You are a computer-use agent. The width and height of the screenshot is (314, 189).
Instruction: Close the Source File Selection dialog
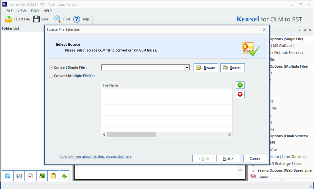pos(264,30)
